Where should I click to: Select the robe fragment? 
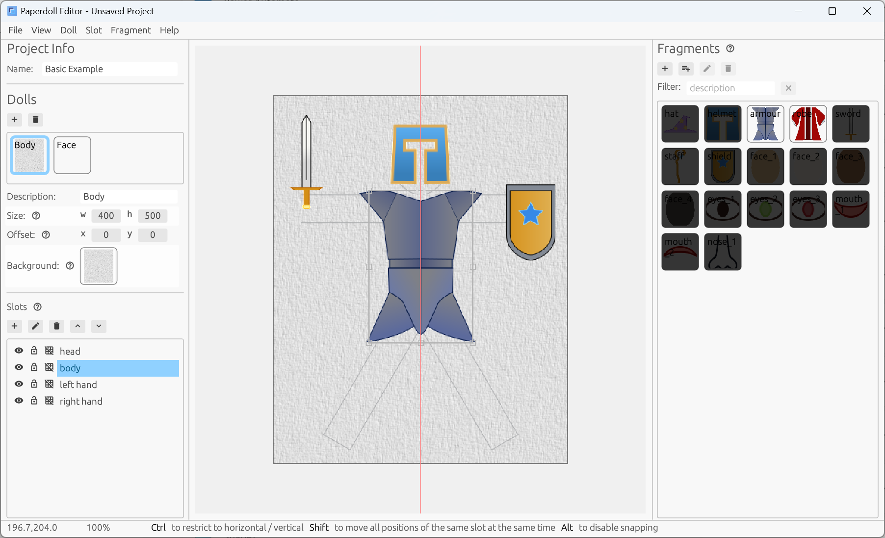coord(808,124)
